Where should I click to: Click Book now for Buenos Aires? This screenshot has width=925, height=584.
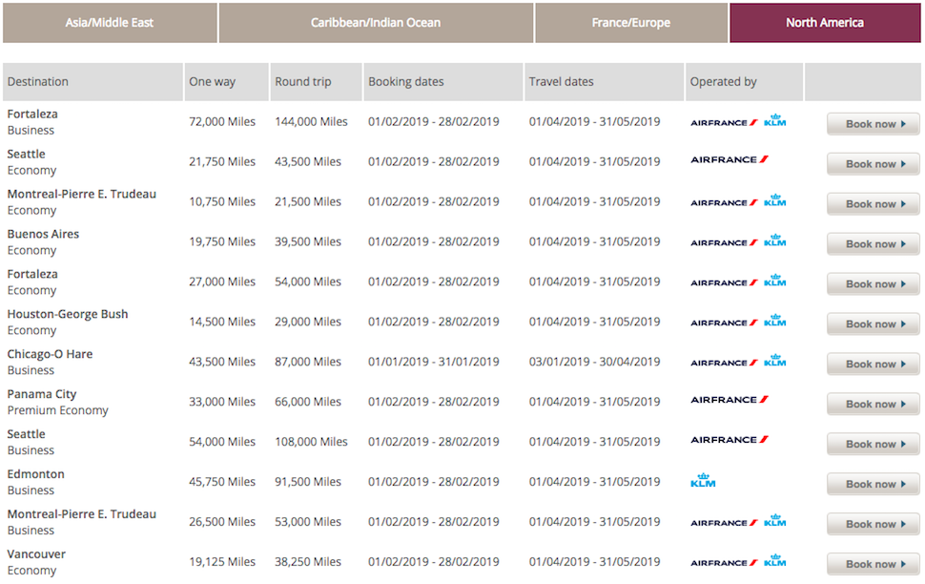click(874, 244)
